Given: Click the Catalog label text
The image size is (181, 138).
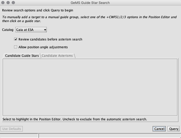Looking at the screenshot, I should pyautogui.click(x=8, y=30).
